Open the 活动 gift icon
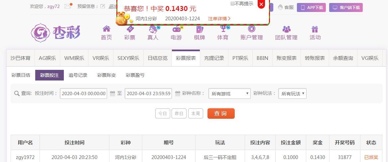 [x=315, y=29]
